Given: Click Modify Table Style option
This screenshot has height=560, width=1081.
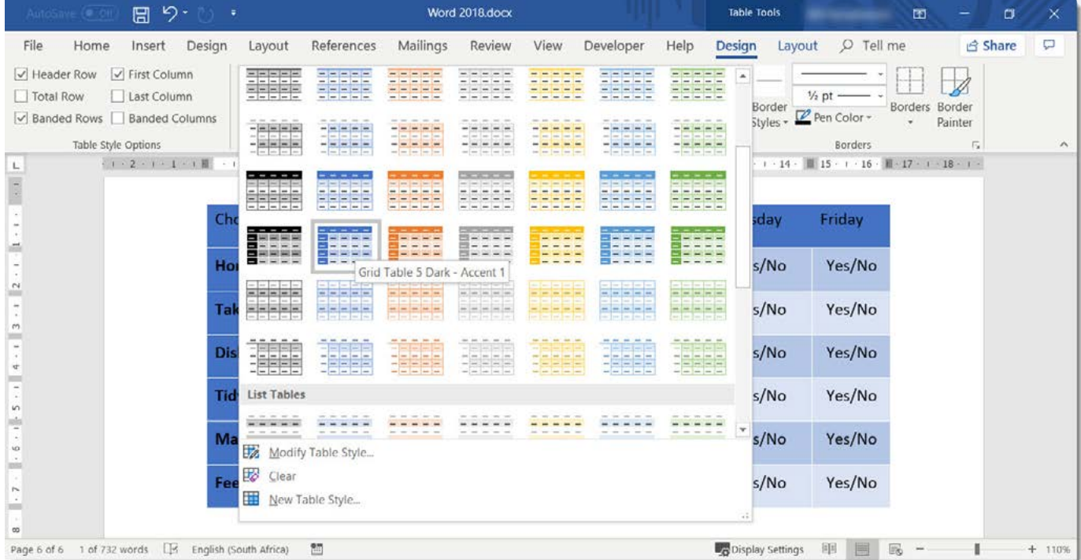Looking at the screenshot, I should pos(321,452).
